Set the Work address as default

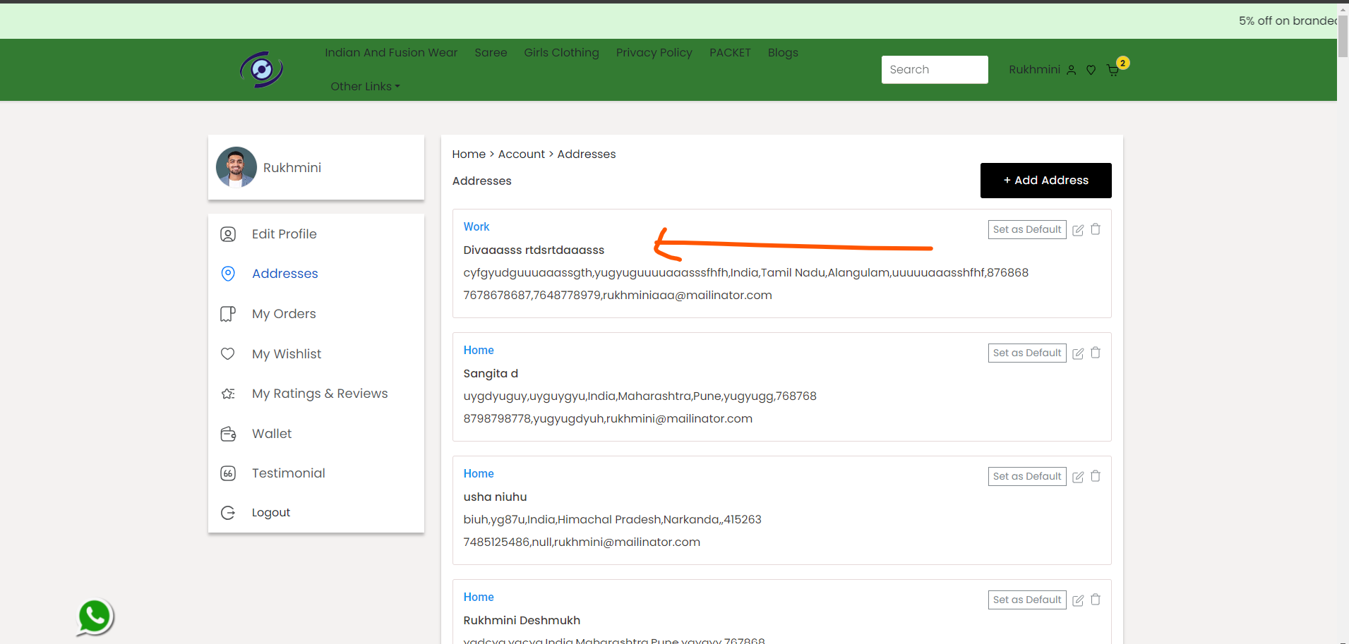(1027, 229)
